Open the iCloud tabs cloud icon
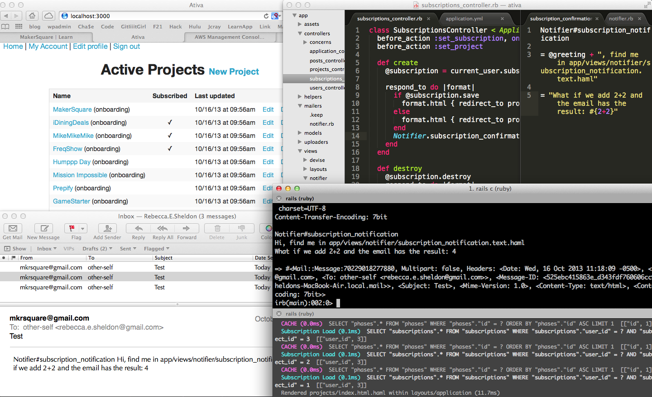 [x=48, y=16]
